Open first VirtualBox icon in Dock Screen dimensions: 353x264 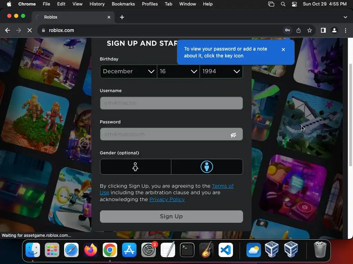tap(272, 250)
